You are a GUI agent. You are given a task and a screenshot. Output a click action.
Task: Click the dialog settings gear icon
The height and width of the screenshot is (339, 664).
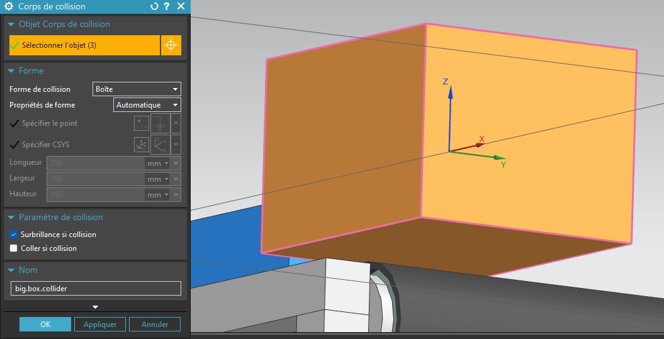(8, 6)
